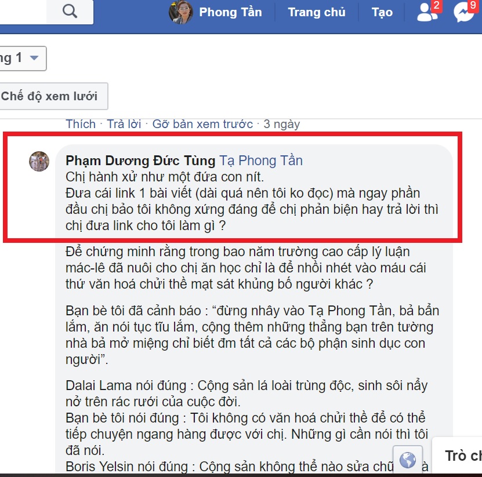
Task: Click tagged name Tạ Phong Tần
Action: pos(261,161)
